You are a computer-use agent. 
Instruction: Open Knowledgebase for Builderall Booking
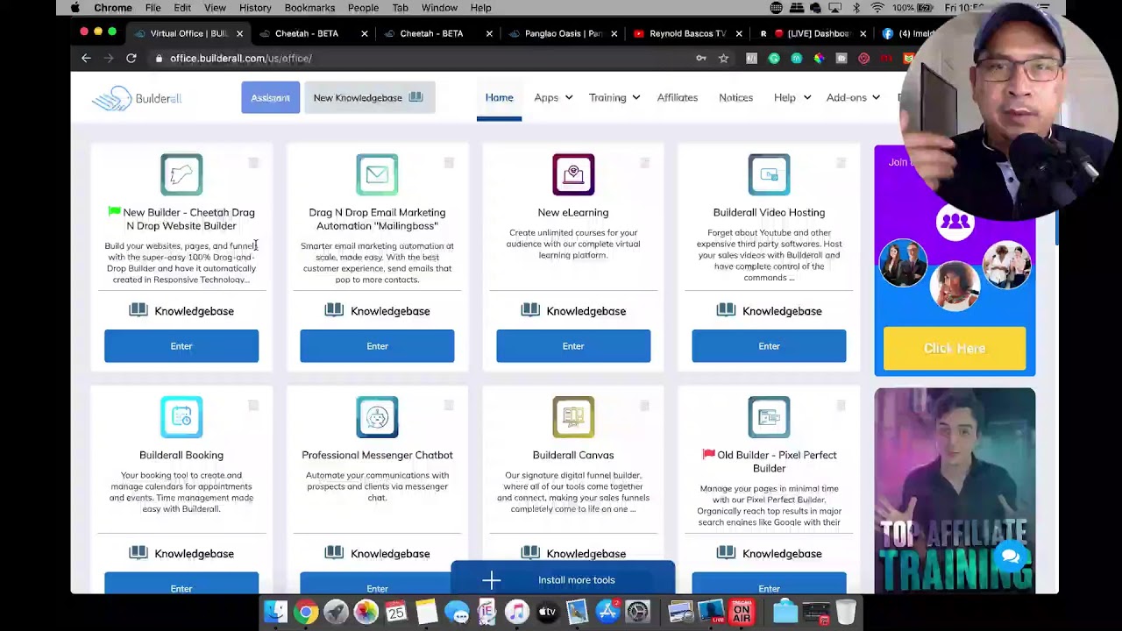(x=181, y=554)
